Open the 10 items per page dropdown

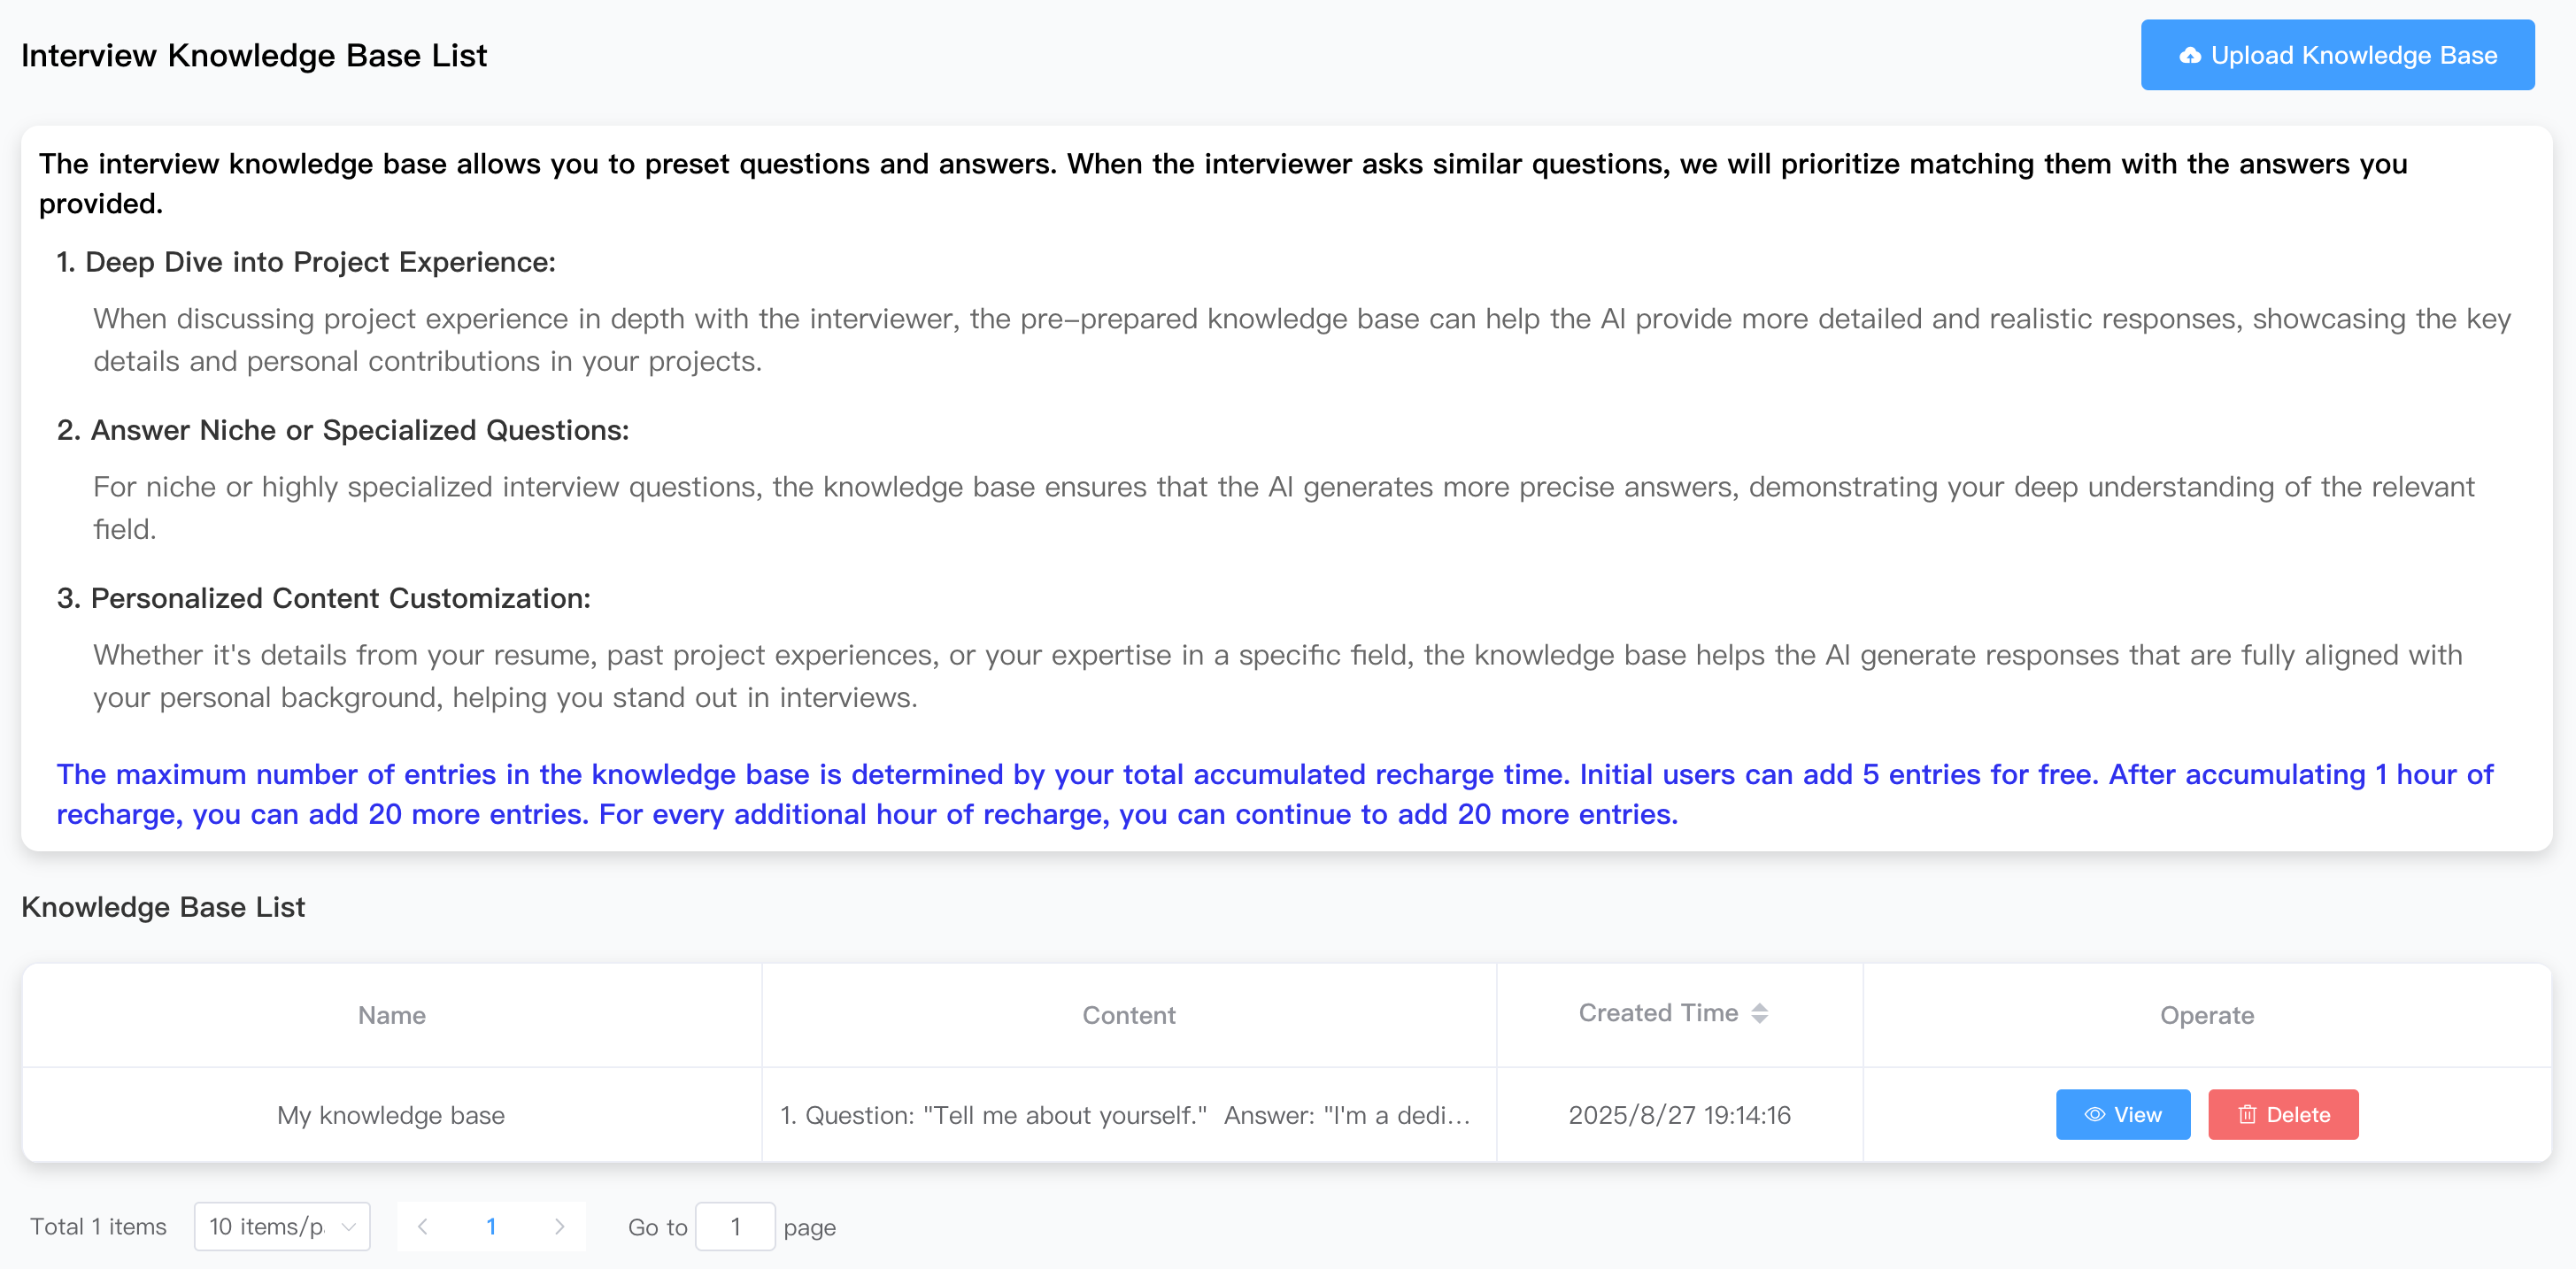(282, 1226)
